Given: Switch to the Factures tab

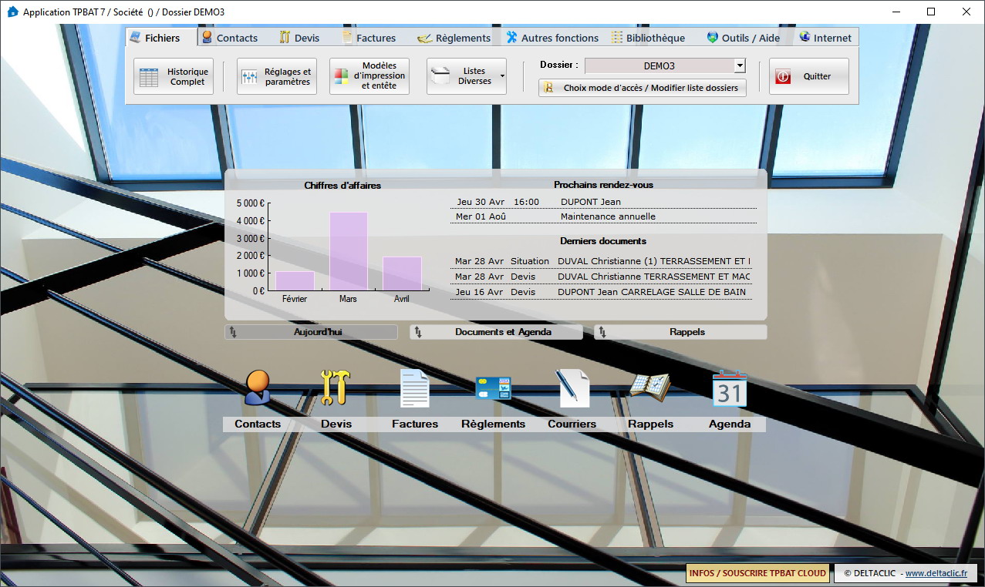Looking at the screenshot, I should tap(369, 38).
